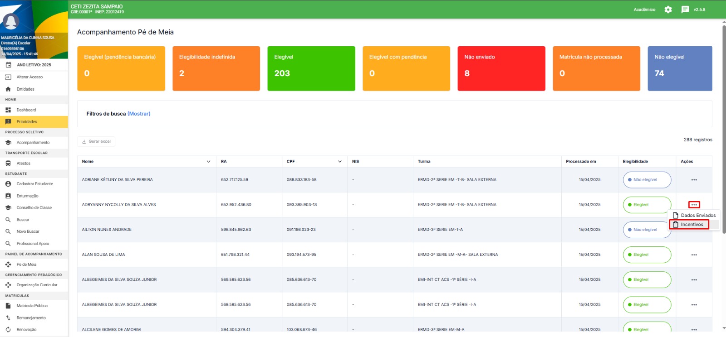Show the Filtros de busca panel
The width and height of the screenshot is (726, 337).
[x=139, y=114]
